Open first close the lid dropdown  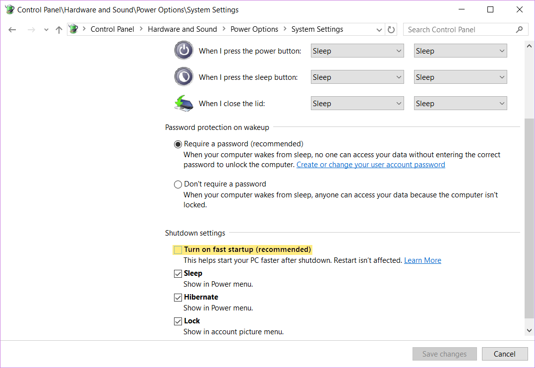pyautogui.click(x=357, y=103)
